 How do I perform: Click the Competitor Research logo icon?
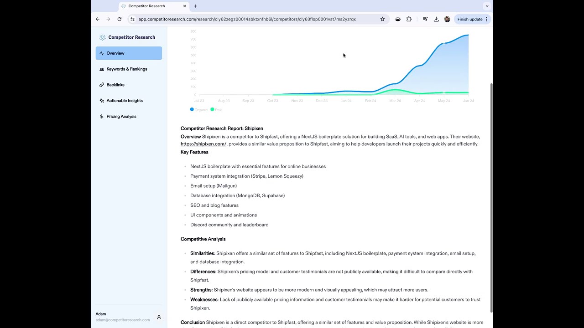(102, 37)
